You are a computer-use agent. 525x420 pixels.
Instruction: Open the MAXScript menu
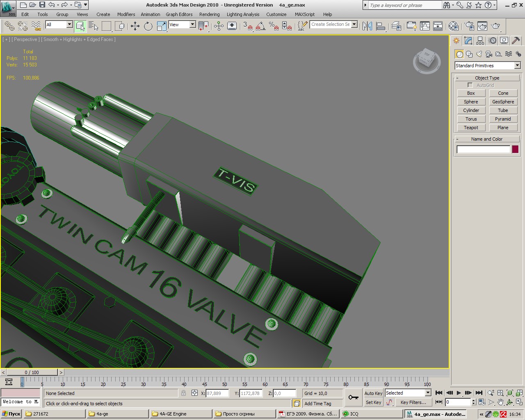pyautogui.click(x=305, y=14)
